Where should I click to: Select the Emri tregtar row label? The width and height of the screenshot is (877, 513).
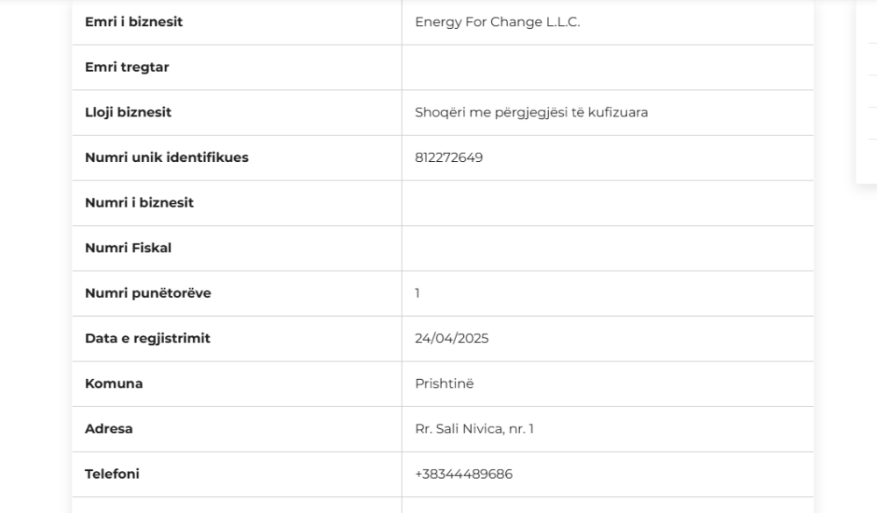127,67
